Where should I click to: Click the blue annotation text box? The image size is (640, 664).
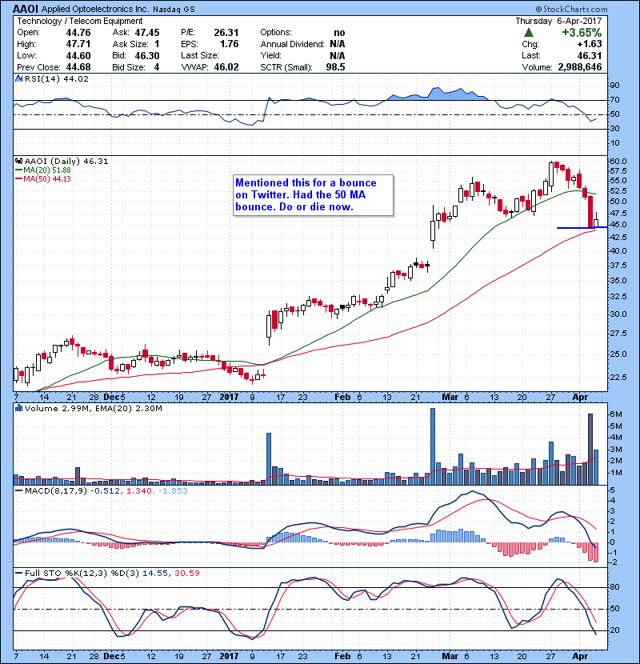313,194
